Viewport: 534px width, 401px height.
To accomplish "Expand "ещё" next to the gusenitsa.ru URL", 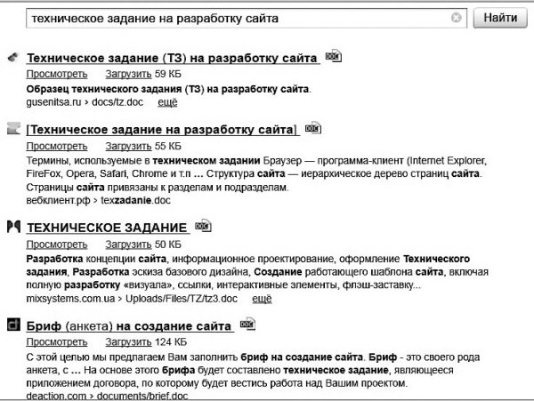I will [x=166, y=103].
